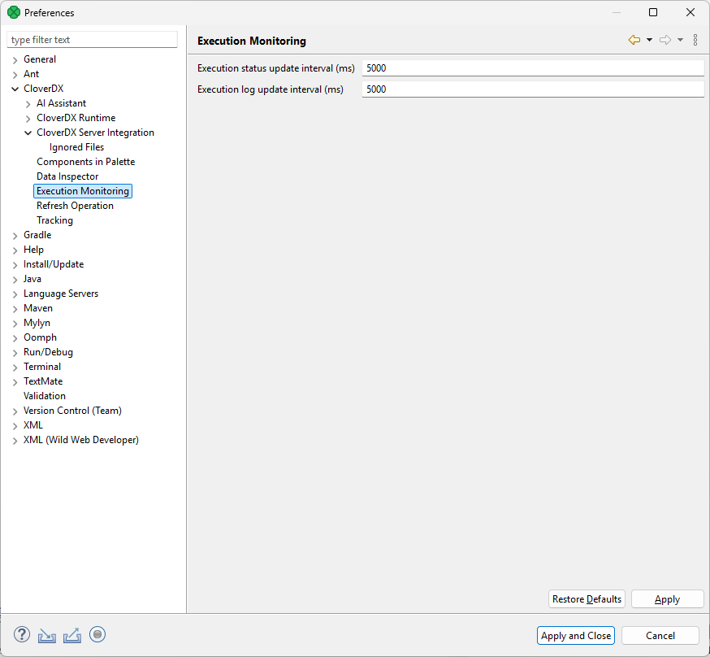Collapse the CloverDX Server Integration node

click(x=28, y=133)
